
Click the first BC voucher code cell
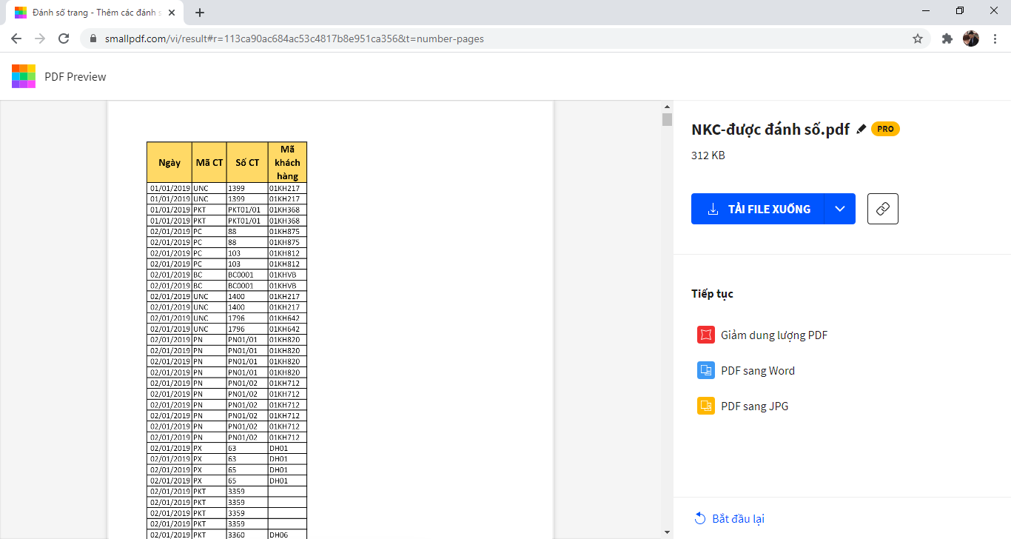(209, 275)
